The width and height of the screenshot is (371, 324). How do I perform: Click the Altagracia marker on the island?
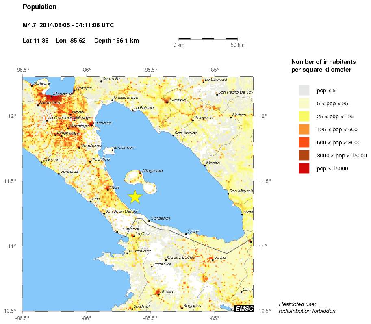[141, 173]
